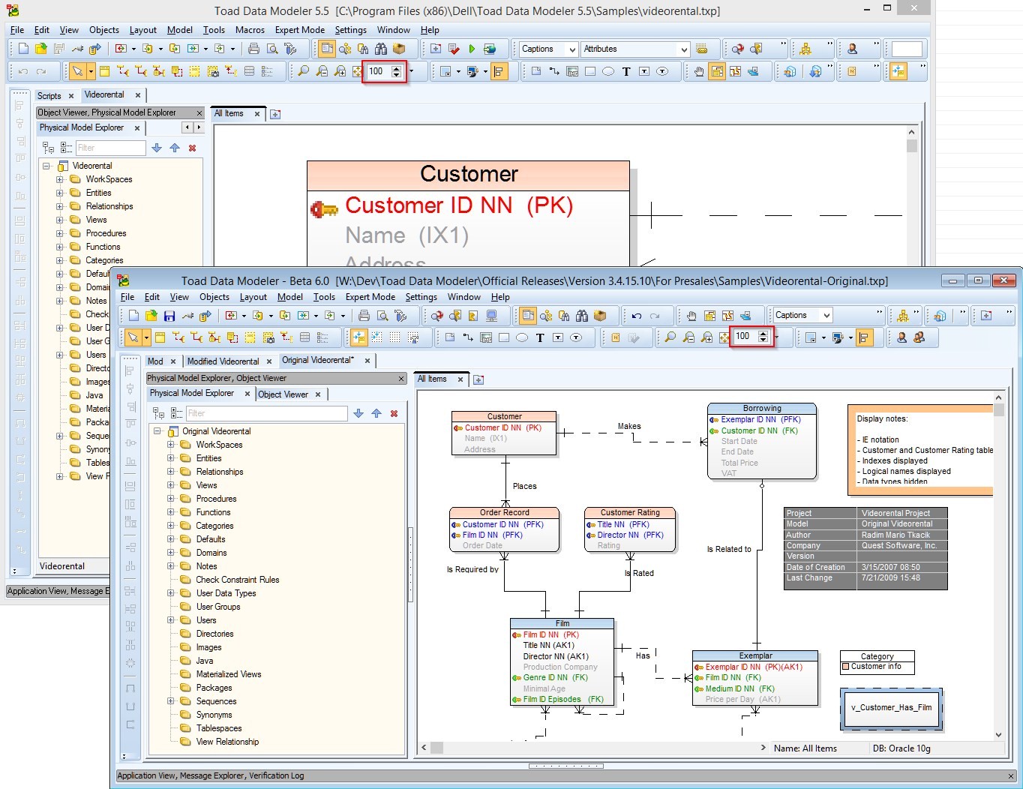Switch to the Modified Videorental tab
Screen dimensions: 1023x789
(223, 361)
